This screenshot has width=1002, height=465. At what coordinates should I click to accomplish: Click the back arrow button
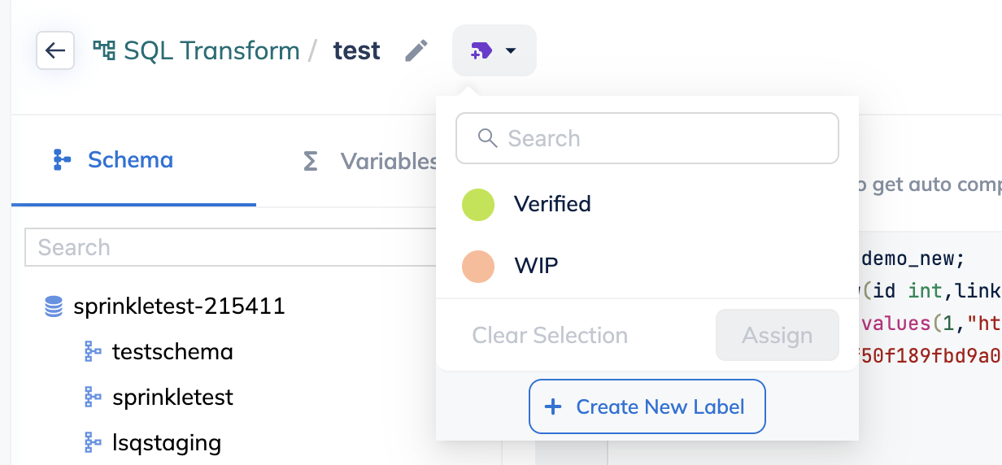tap(55, 50)
